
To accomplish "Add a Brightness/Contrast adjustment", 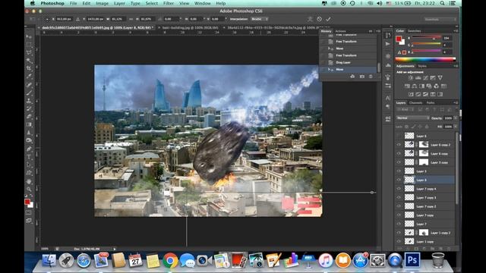I will (x=411, y=78).
